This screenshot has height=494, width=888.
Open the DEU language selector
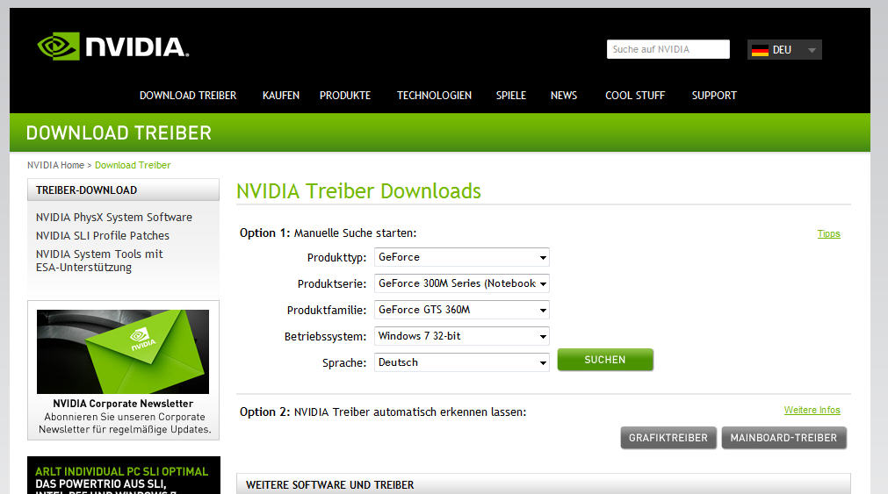point(784,50)
